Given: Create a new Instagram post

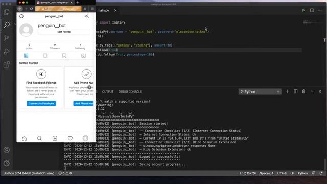Looking at the screenshot, I should coord(55,138).
